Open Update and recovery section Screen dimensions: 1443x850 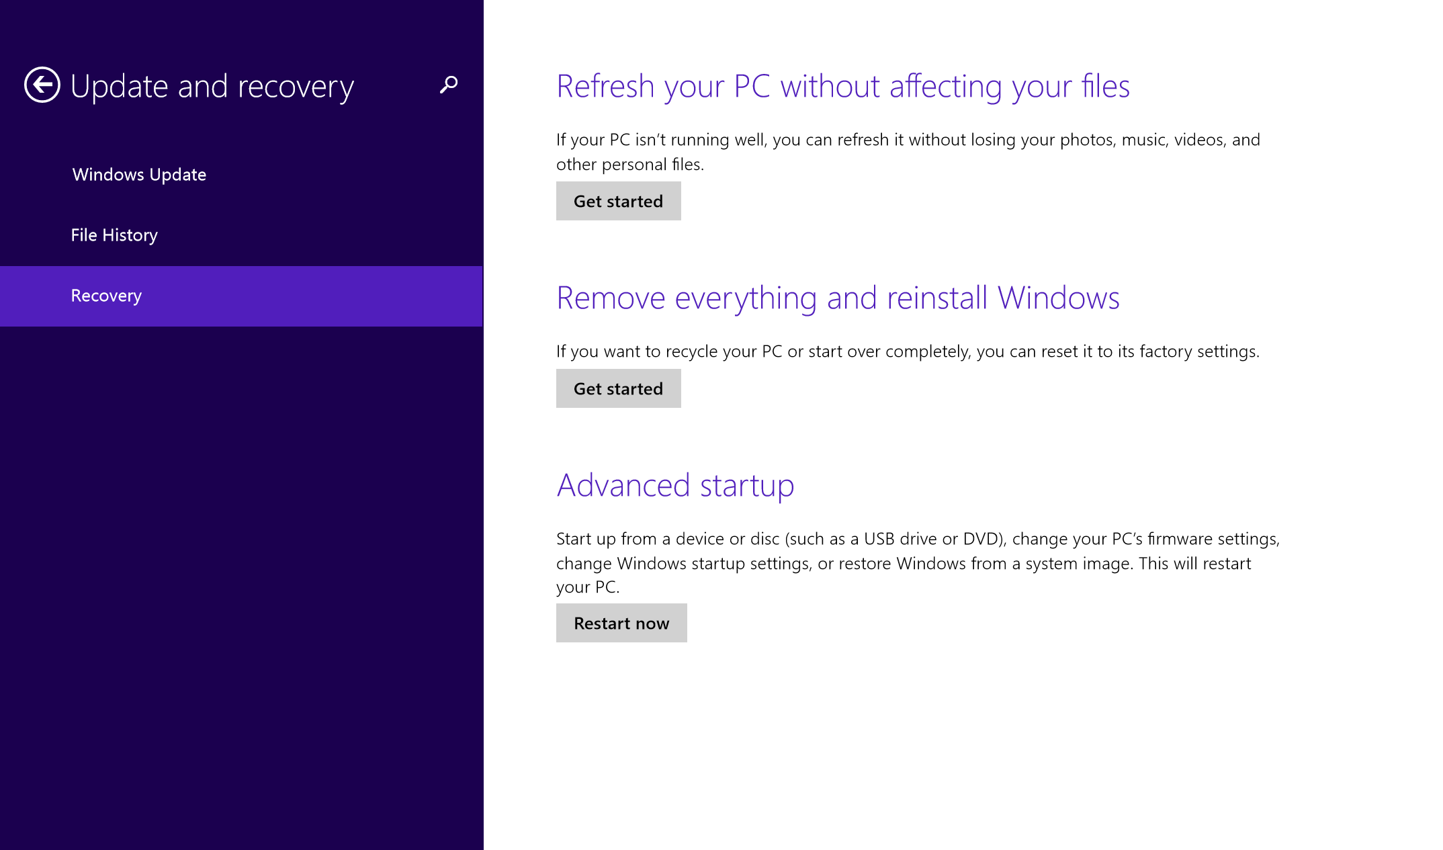(212, 86)
